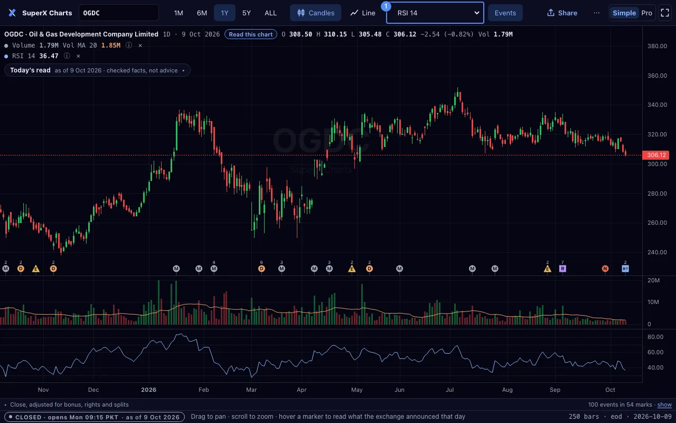Click the purple R event marker
The height and width of the screenshot is (423, 676).
coord(562,269)
